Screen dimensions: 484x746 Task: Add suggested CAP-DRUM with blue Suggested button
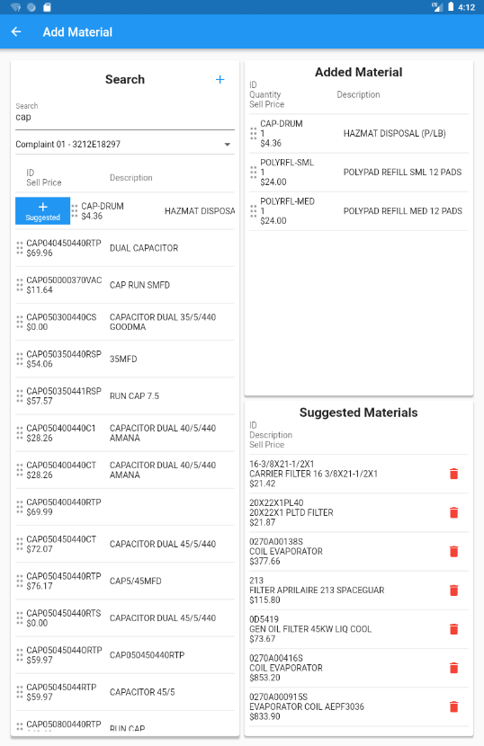click(42, 210)
